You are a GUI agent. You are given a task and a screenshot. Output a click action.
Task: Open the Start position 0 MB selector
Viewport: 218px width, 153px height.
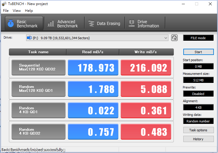tap(198, 67)
